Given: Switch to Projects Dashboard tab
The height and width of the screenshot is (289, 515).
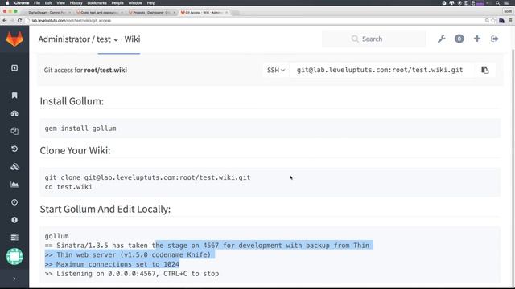Looking at the screenshot, I should click(152, 13).
